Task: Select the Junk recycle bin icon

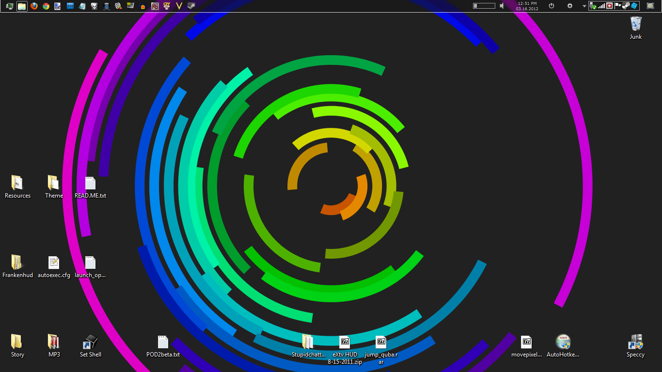Action: click(636, 28)
